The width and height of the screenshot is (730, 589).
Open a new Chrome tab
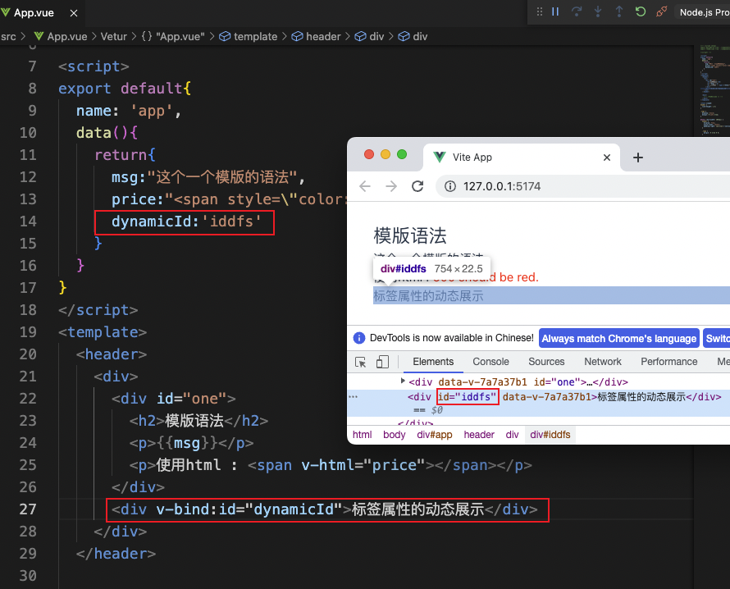coord(638,158)
